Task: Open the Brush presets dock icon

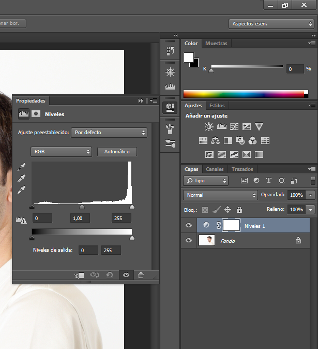Action: pos(170,129)
